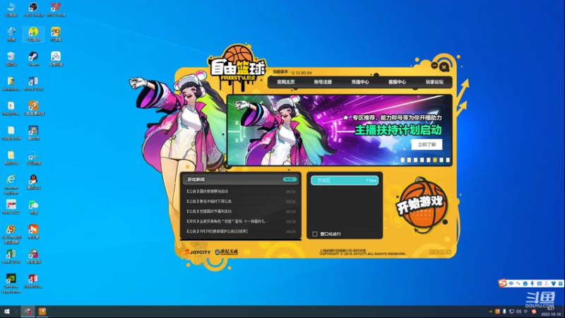Open the NBA 2K21 desktop shortcut
The height and width of the screenshot is (318, 565).
(11, 207)
